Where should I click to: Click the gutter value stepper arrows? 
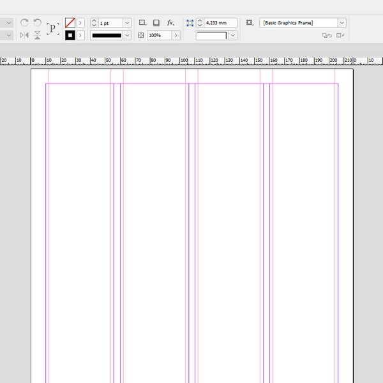200,23
